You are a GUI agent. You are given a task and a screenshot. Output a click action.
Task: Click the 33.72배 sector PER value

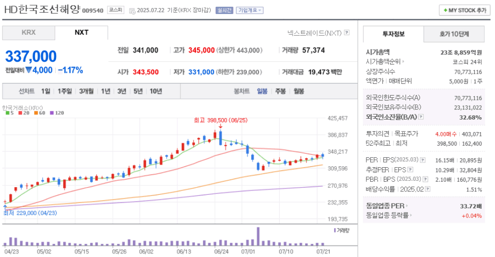click(x=471, y=206)
